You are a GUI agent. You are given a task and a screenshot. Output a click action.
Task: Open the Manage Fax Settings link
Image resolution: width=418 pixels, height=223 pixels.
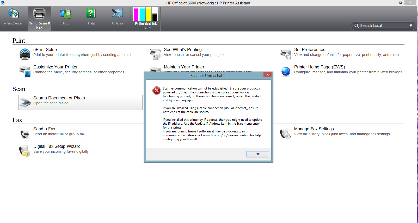[x=314, y=129]
